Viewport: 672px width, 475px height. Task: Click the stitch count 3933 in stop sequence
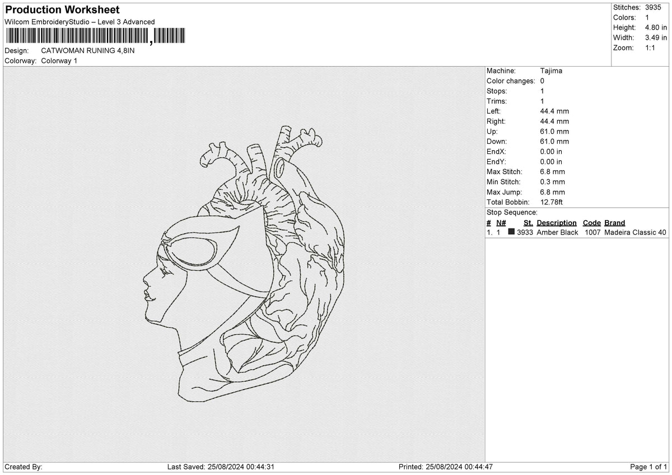(x=525, y=232)
